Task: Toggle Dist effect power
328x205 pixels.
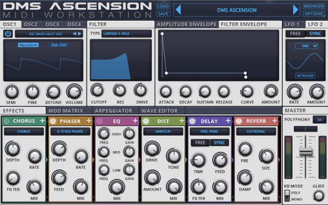Action: pyautogui.click(x=146, y=121)
